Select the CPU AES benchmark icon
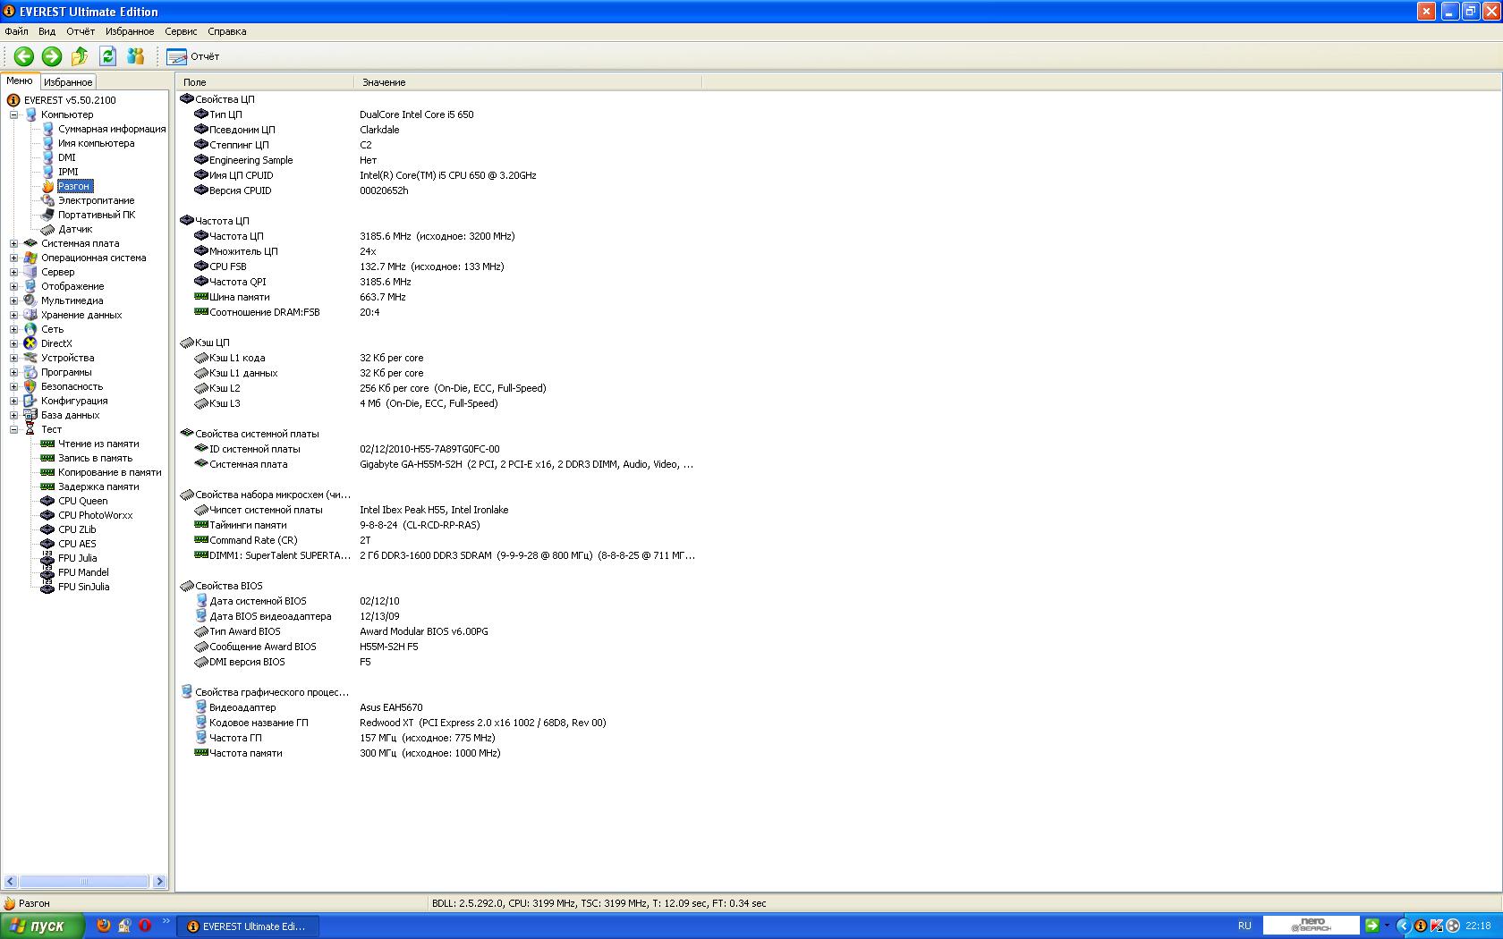 click(x=48, y=544)
